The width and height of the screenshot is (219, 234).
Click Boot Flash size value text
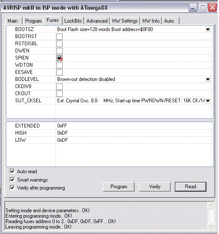105,29
